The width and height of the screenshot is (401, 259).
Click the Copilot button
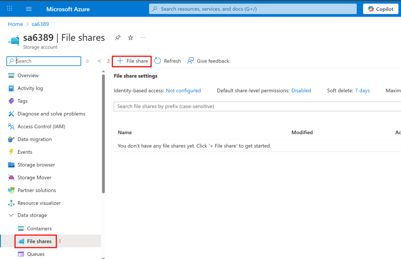(381, 9)
